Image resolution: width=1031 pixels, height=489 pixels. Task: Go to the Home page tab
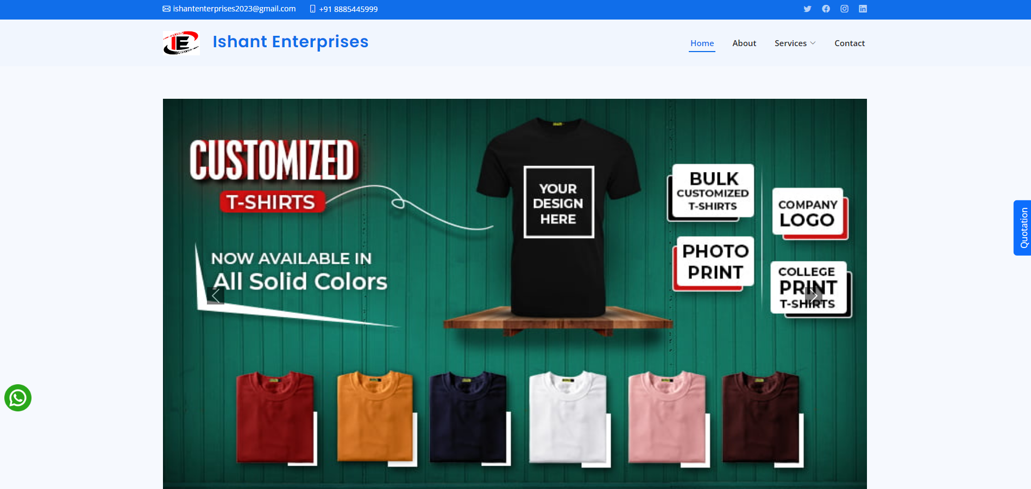pos(702,43)
